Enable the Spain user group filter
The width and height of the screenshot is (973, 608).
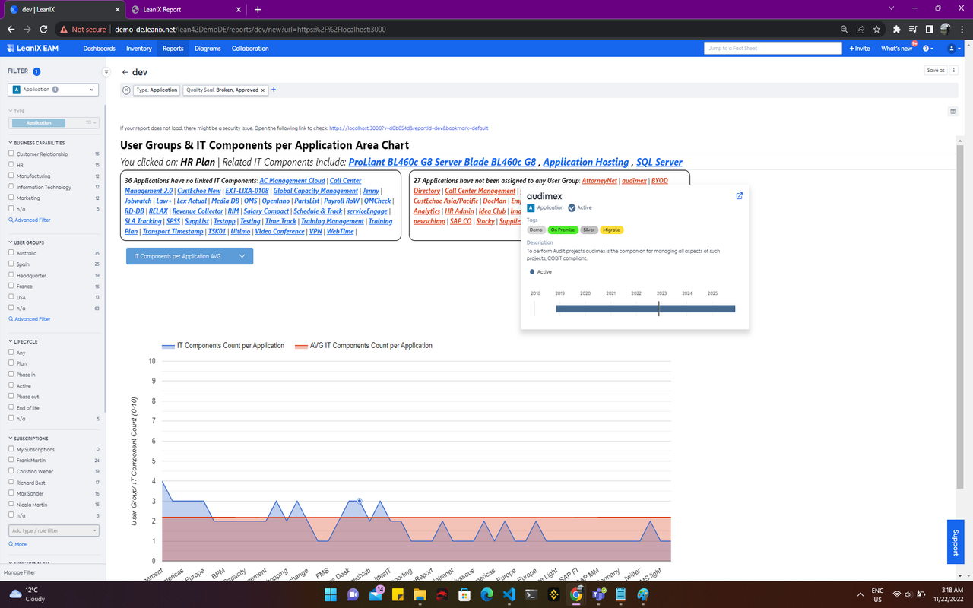point(11,264)
